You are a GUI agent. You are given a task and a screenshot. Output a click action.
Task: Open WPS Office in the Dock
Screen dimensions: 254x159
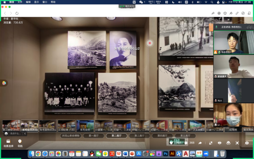click(119, 153)
